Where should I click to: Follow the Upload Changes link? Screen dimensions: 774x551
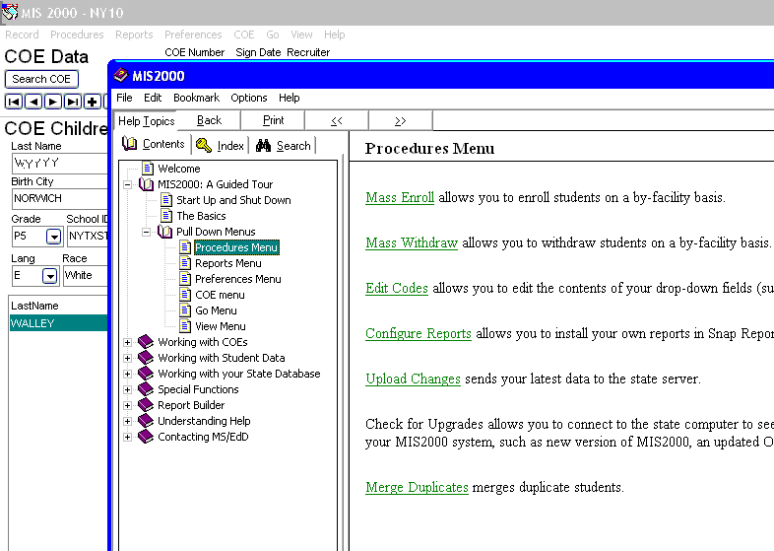point(414,379)
